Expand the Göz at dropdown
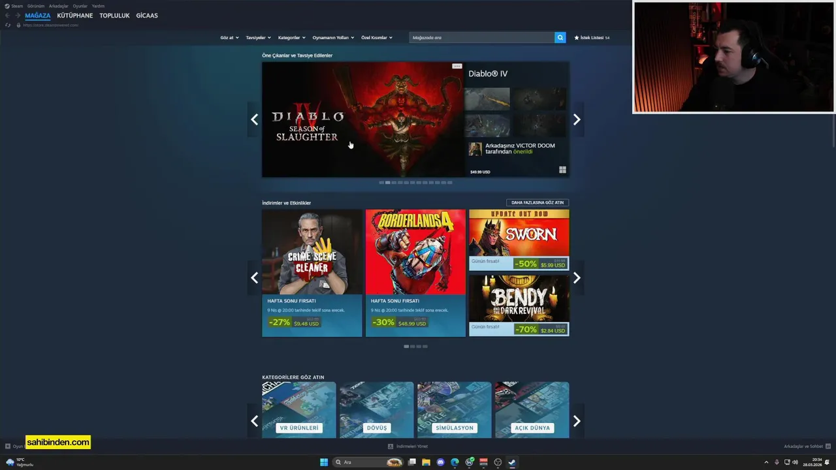The width and height of the screenshot is (836, 470). coord(229,37)
